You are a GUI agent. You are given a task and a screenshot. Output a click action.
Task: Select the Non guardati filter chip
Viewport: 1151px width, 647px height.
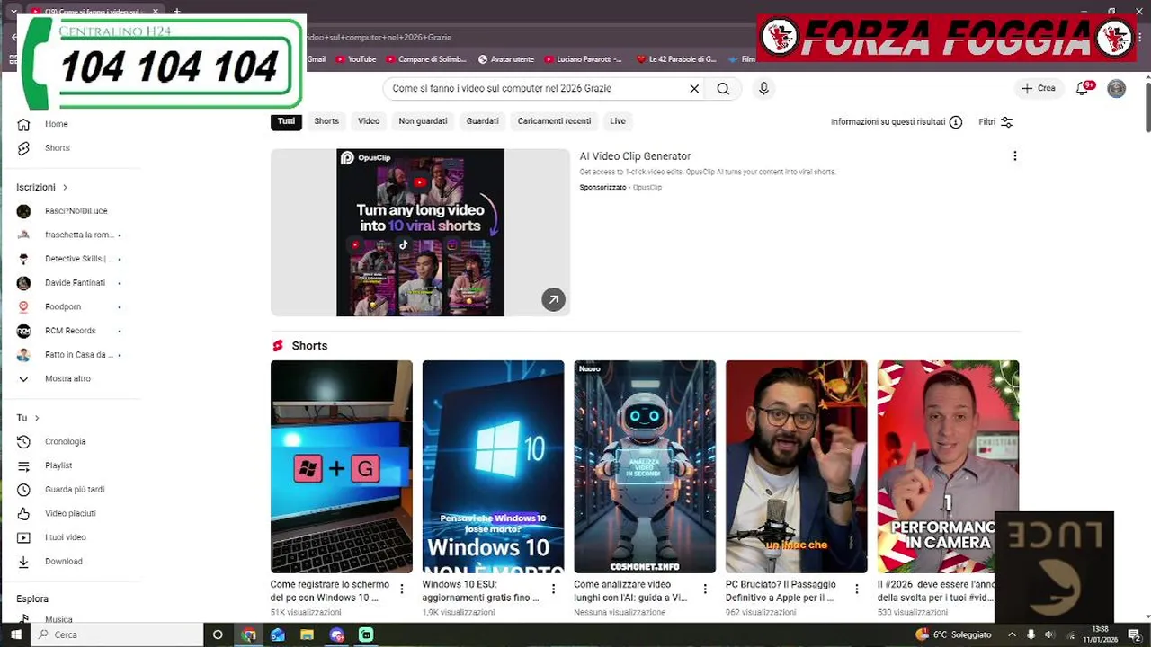tap(423, 121)
